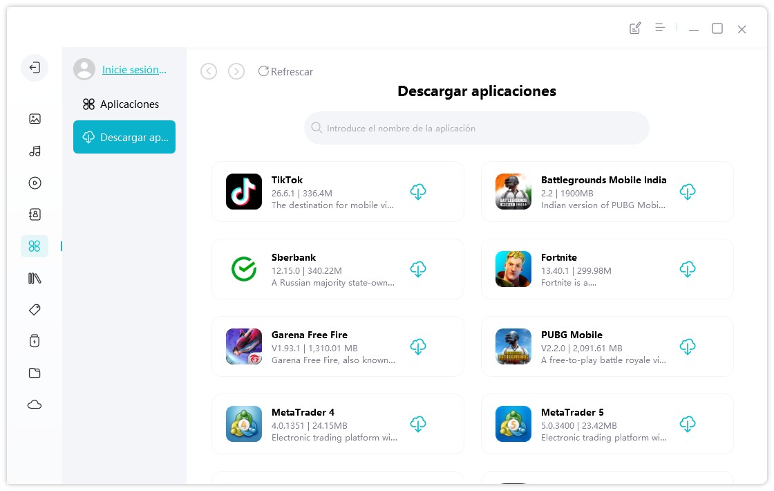Download Sberbank with the cloud icon
774x491 pixels.
tap(418, 269)
